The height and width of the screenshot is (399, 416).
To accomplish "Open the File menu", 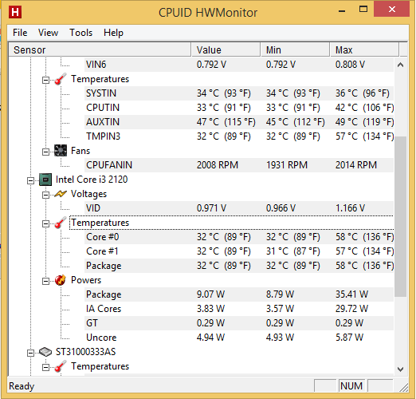I will tap(20, 33).
